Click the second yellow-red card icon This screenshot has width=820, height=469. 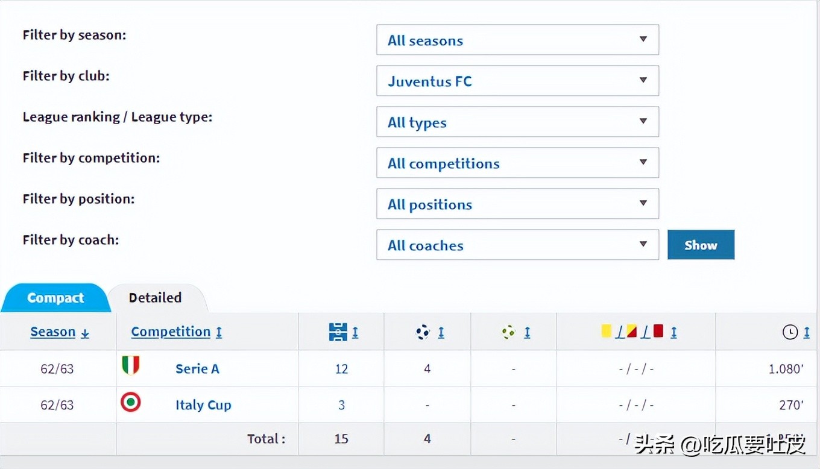pos(632,331)
